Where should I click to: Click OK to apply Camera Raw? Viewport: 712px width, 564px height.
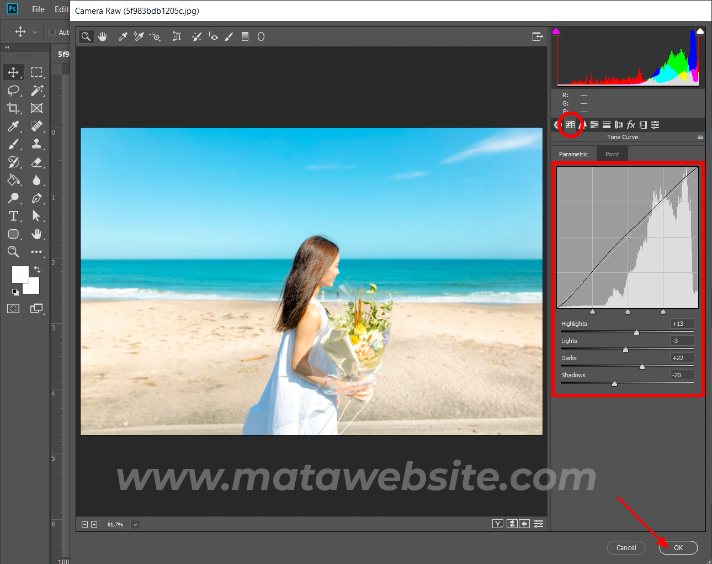click(x=678, y=547)
